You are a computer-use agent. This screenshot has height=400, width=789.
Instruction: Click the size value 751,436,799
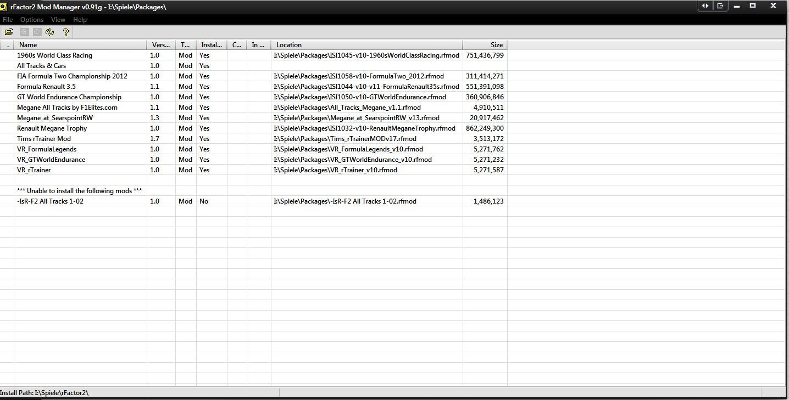point(485,55)
